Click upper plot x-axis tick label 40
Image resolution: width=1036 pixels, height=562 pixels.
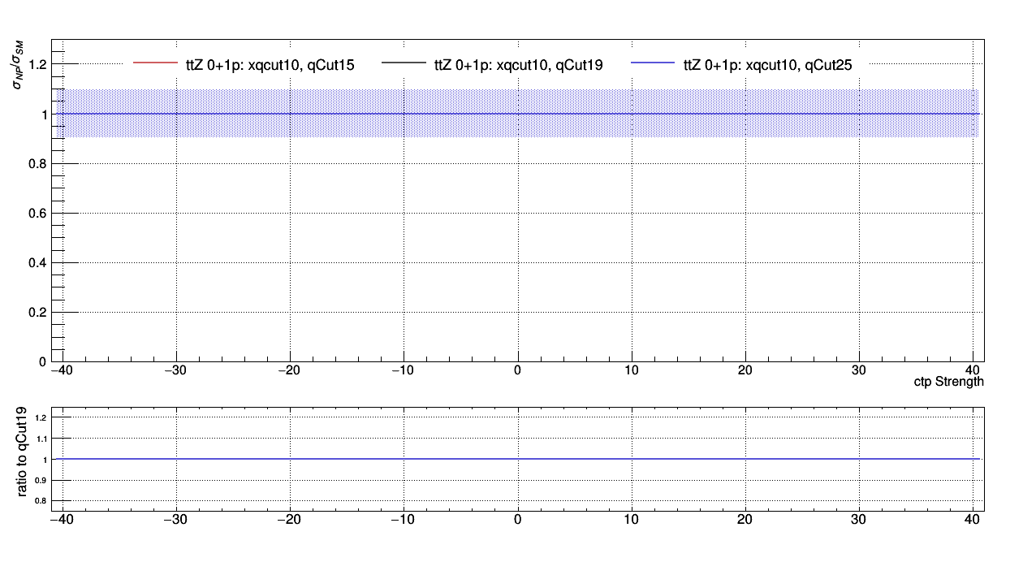tap(973, 370)
